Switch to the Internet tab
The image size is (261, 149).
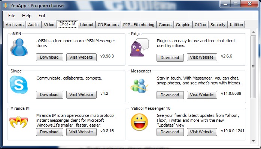pyautogui.click(x=87, y=25)
